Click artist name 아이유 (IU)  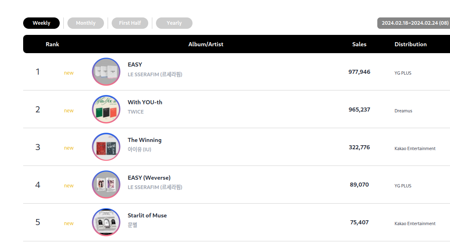point(139,150)
